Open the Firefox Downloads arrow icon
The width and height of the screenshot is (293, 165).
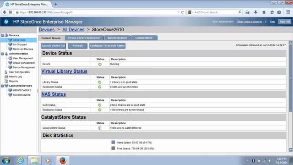pos(255,12)
